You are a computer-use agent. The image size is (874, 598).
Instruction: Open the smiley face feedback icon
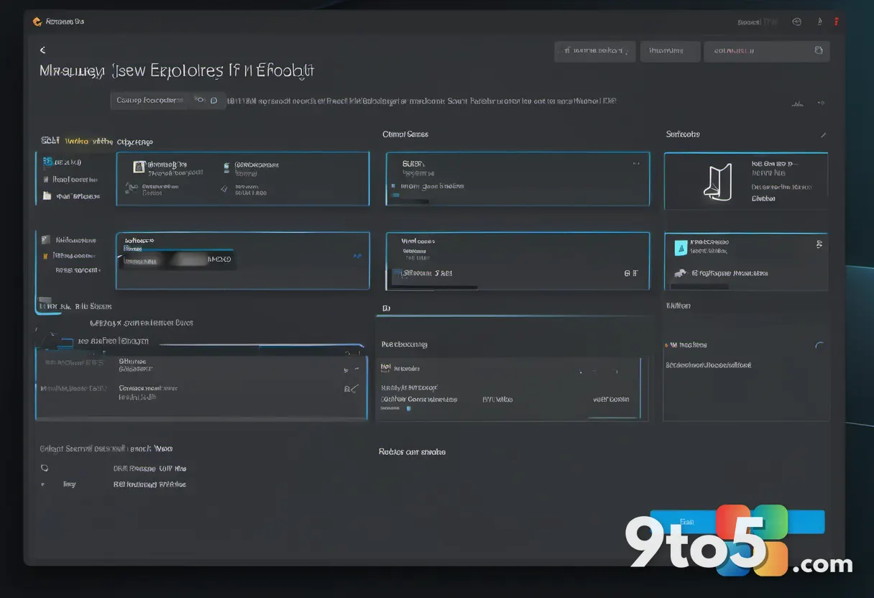click(796, 22)
